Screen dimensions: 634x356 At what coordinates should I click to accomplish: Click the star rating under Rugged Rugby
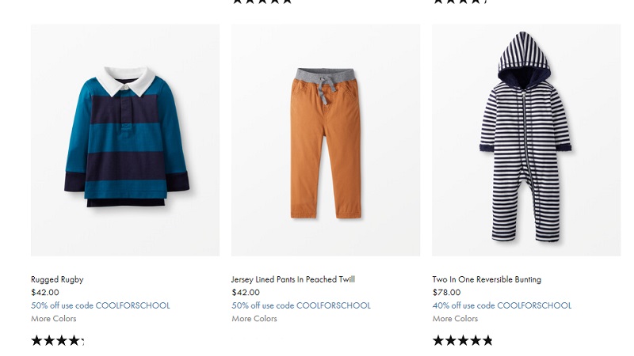(57, 341)
